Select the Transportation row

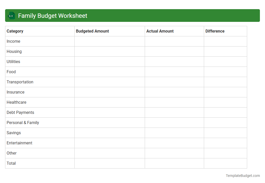(20, 82)
